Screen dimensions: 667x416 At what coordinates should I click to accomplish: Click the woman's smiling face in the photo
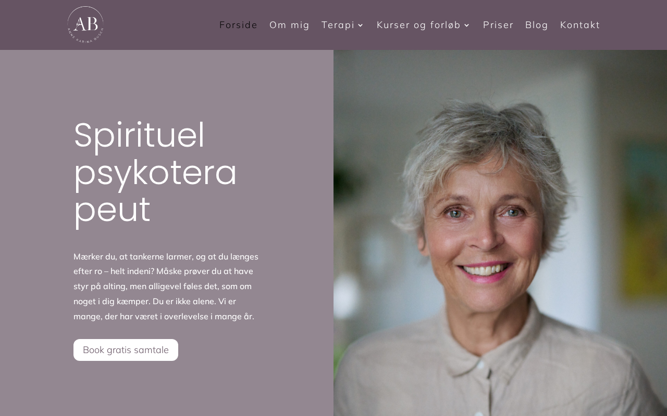pos(482,224)
